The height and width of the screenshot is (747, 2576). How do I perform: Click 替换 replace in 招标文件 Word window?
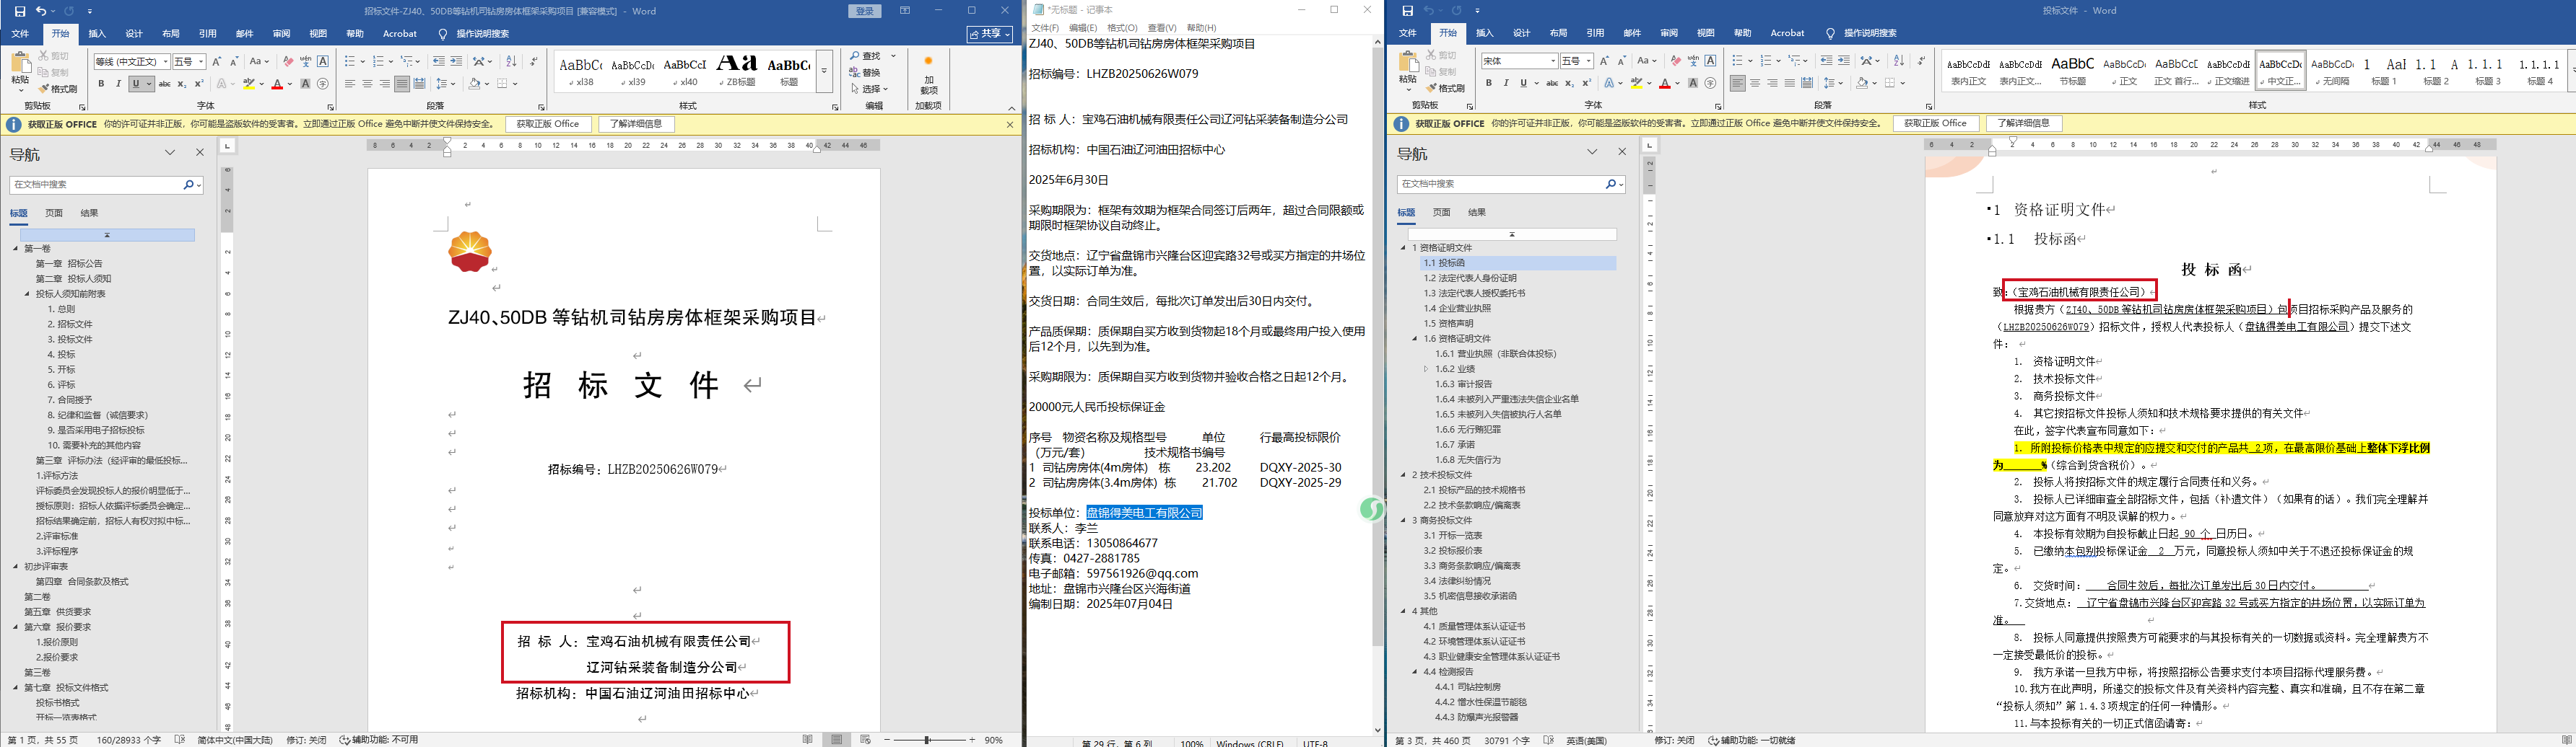(x=866, y=73)
